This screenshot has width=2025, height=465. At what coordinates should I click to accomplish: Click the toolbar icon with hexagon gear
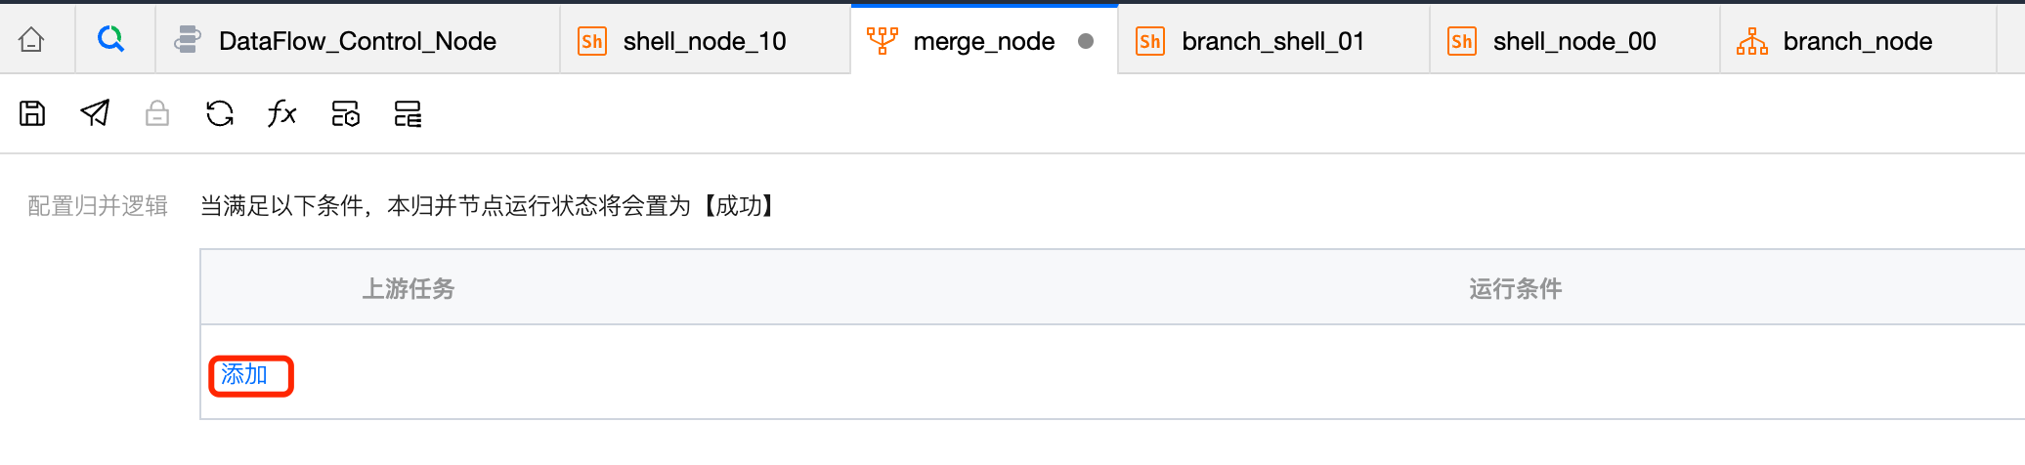tap(346, 114)
